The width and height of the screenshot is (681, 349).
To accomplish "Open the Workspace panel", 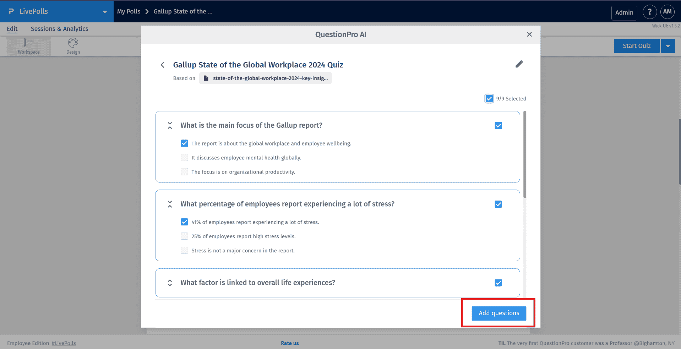I will coord(28,46).
